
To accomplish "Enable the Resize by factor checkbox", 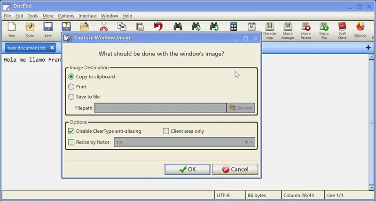I will tap(71, 142).
